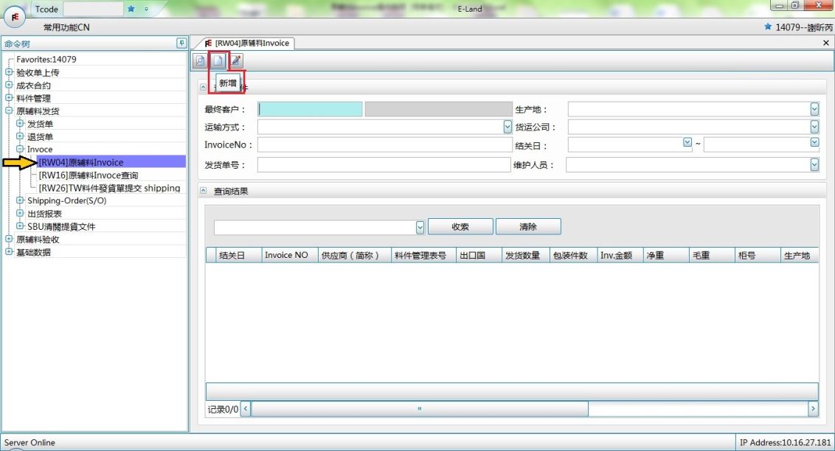
Task: Pin the 命令树 panel with pushpin icon
Action: coord(181,43)
